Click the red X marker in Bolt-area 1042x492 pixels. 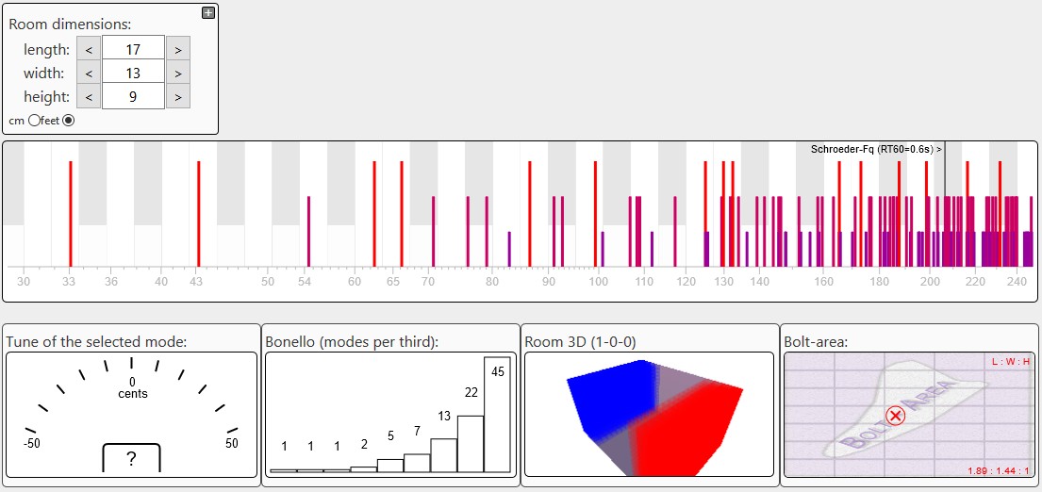[x=896, y=416]
